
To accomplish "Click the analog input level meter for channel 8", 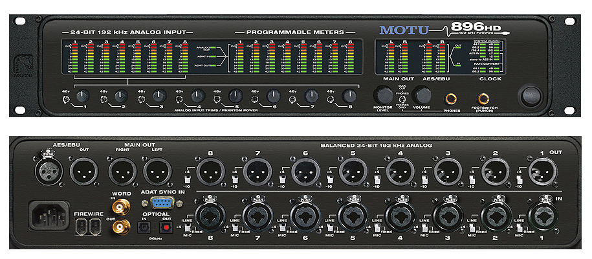I will (185, 58).
